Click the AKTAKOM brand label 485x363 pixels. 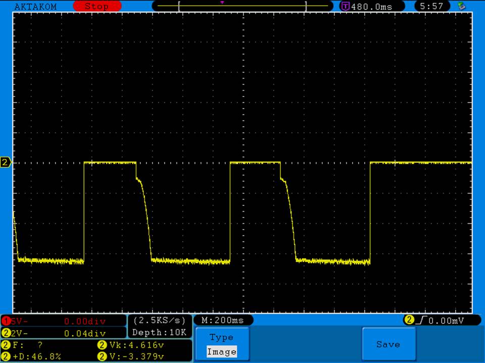[35, 7]
